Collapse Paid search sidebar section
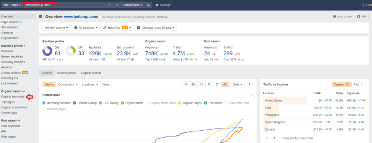 (11, 120)
